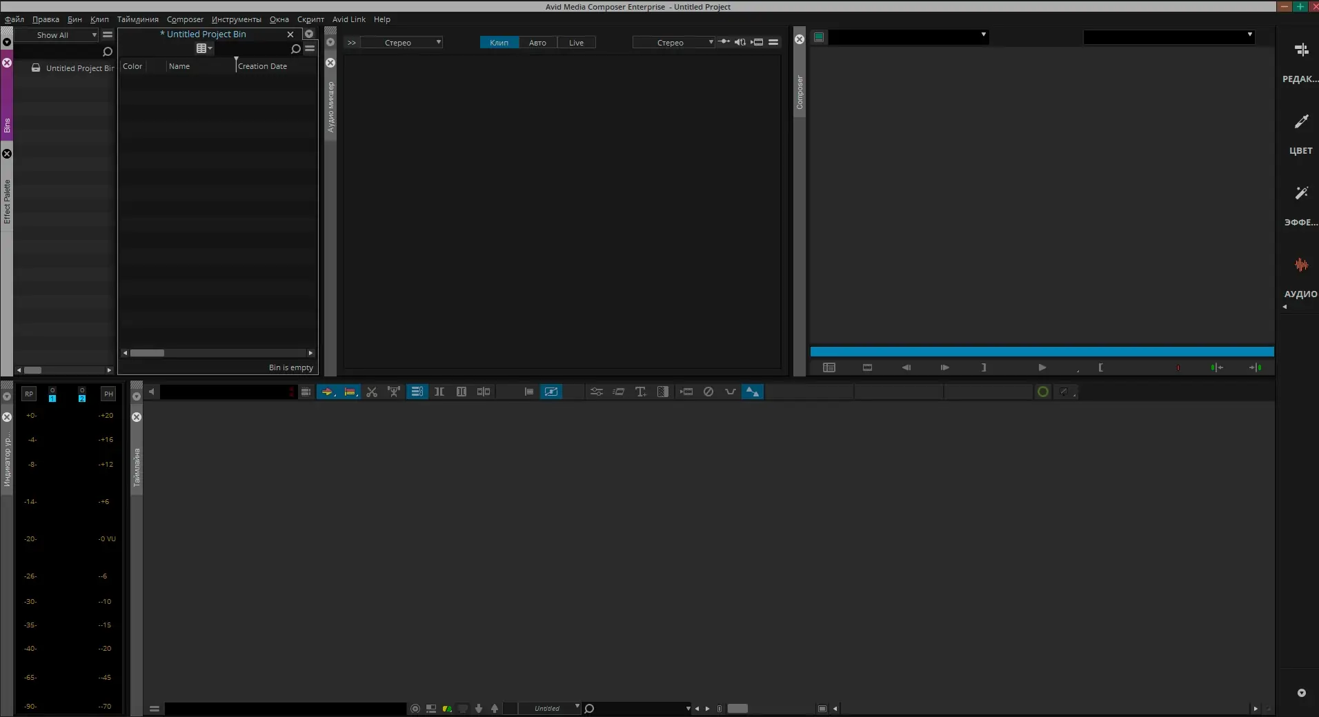Click the down arrow step-in button
The width and height of the screenshot is (1319, 717).
click(479, 708)
